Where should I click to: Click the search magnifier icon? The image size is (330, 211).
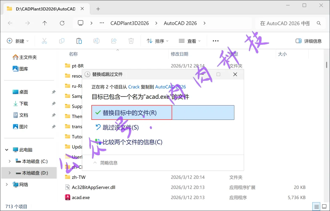[319, 23]
